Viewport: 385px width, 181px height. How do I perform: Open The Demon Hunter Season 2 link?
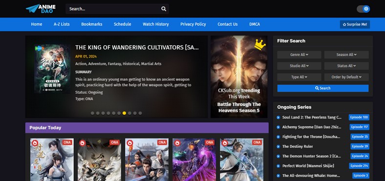312,156
